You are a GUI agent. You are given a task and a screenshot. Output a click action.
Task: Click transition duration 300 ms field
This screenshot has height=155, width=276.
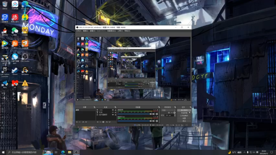click(169, 115)
